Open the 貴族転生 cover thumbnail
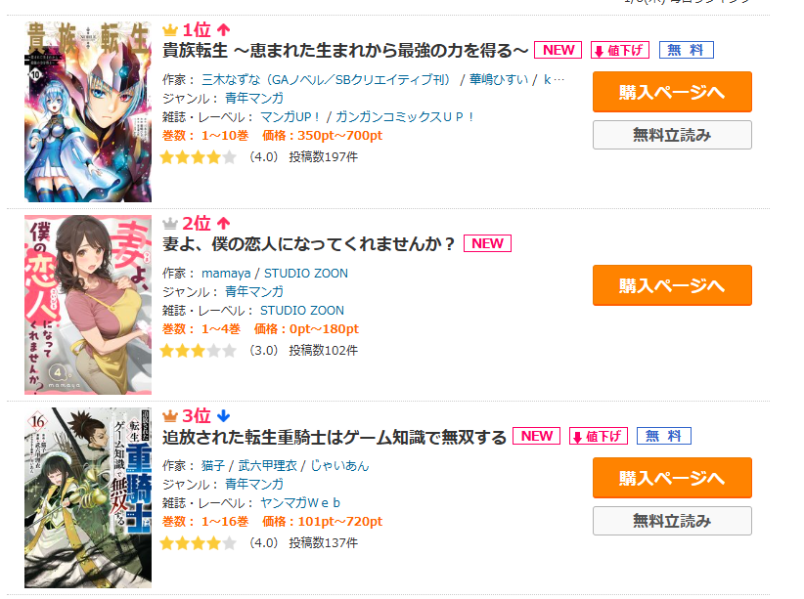The image size is (804, 599). [x=88, y=111]
